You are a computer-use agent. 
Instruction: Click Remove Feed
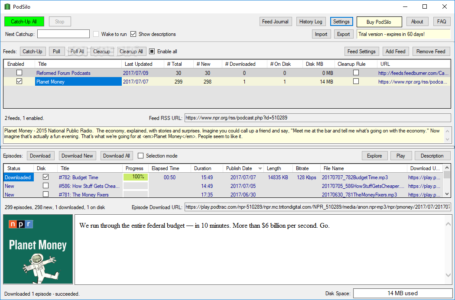431,52
